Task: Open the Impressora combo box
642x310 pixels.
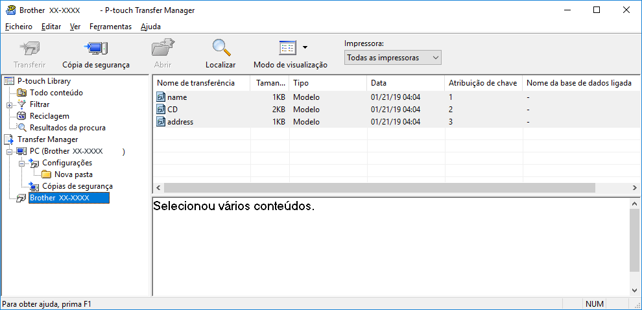Action: (x=392, y=58)
